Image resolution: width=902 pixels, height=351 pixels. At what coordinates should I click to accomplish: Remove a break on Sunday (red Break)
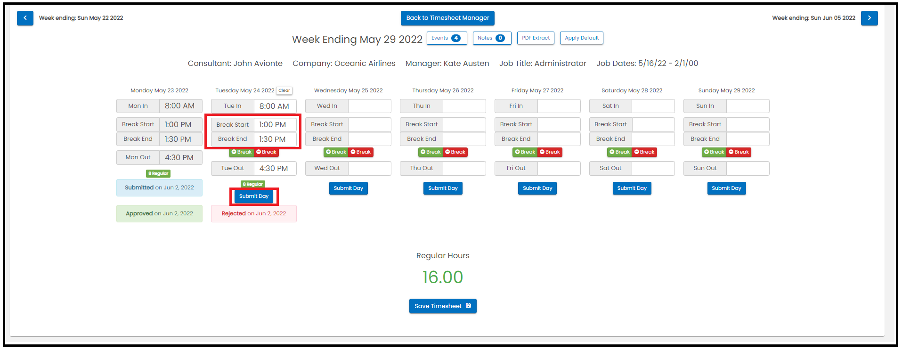739,152
